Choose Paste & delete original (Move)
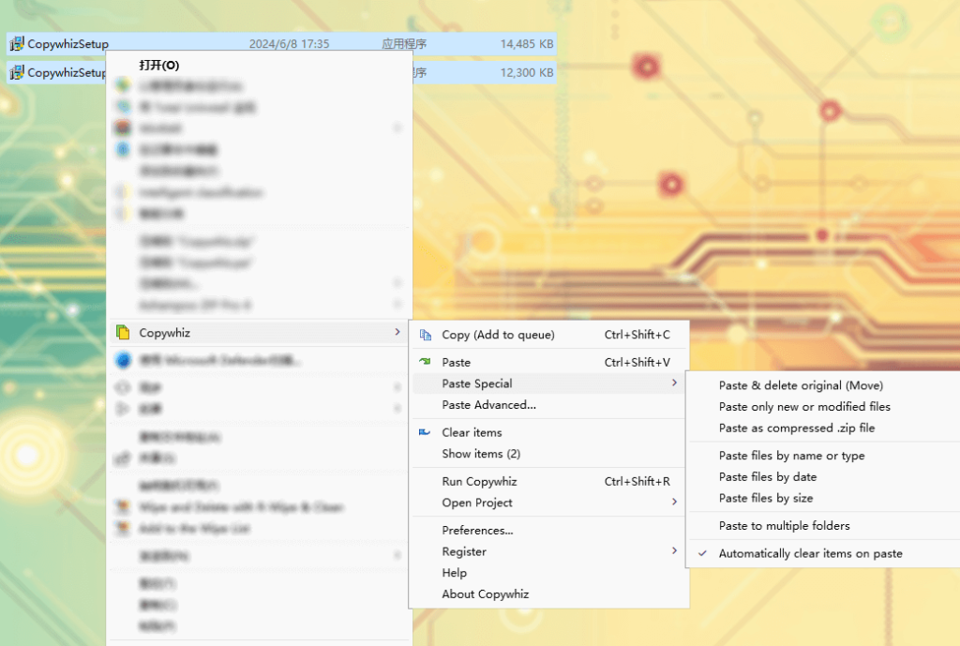The image size is (960, 646). coord(824,385)
